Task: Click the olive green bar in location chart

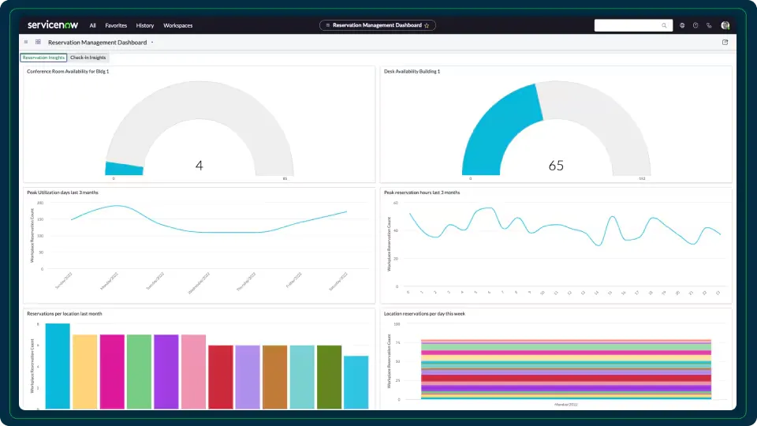Action: coord(330,377)
